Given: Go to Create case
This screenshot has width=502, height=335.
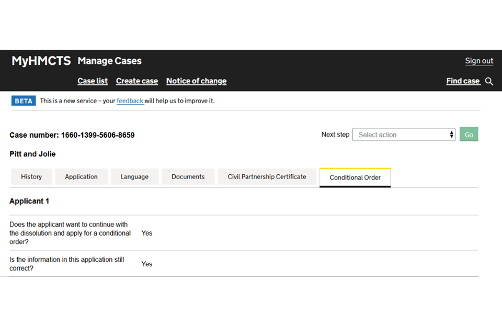Looking at the screenshot, I should click(x=137, y=81).
